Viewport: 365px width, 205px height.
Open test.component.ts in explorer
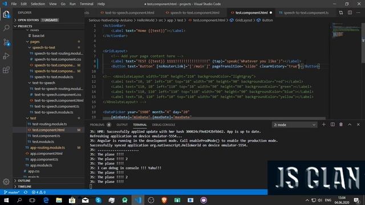(x=46, y=136)
